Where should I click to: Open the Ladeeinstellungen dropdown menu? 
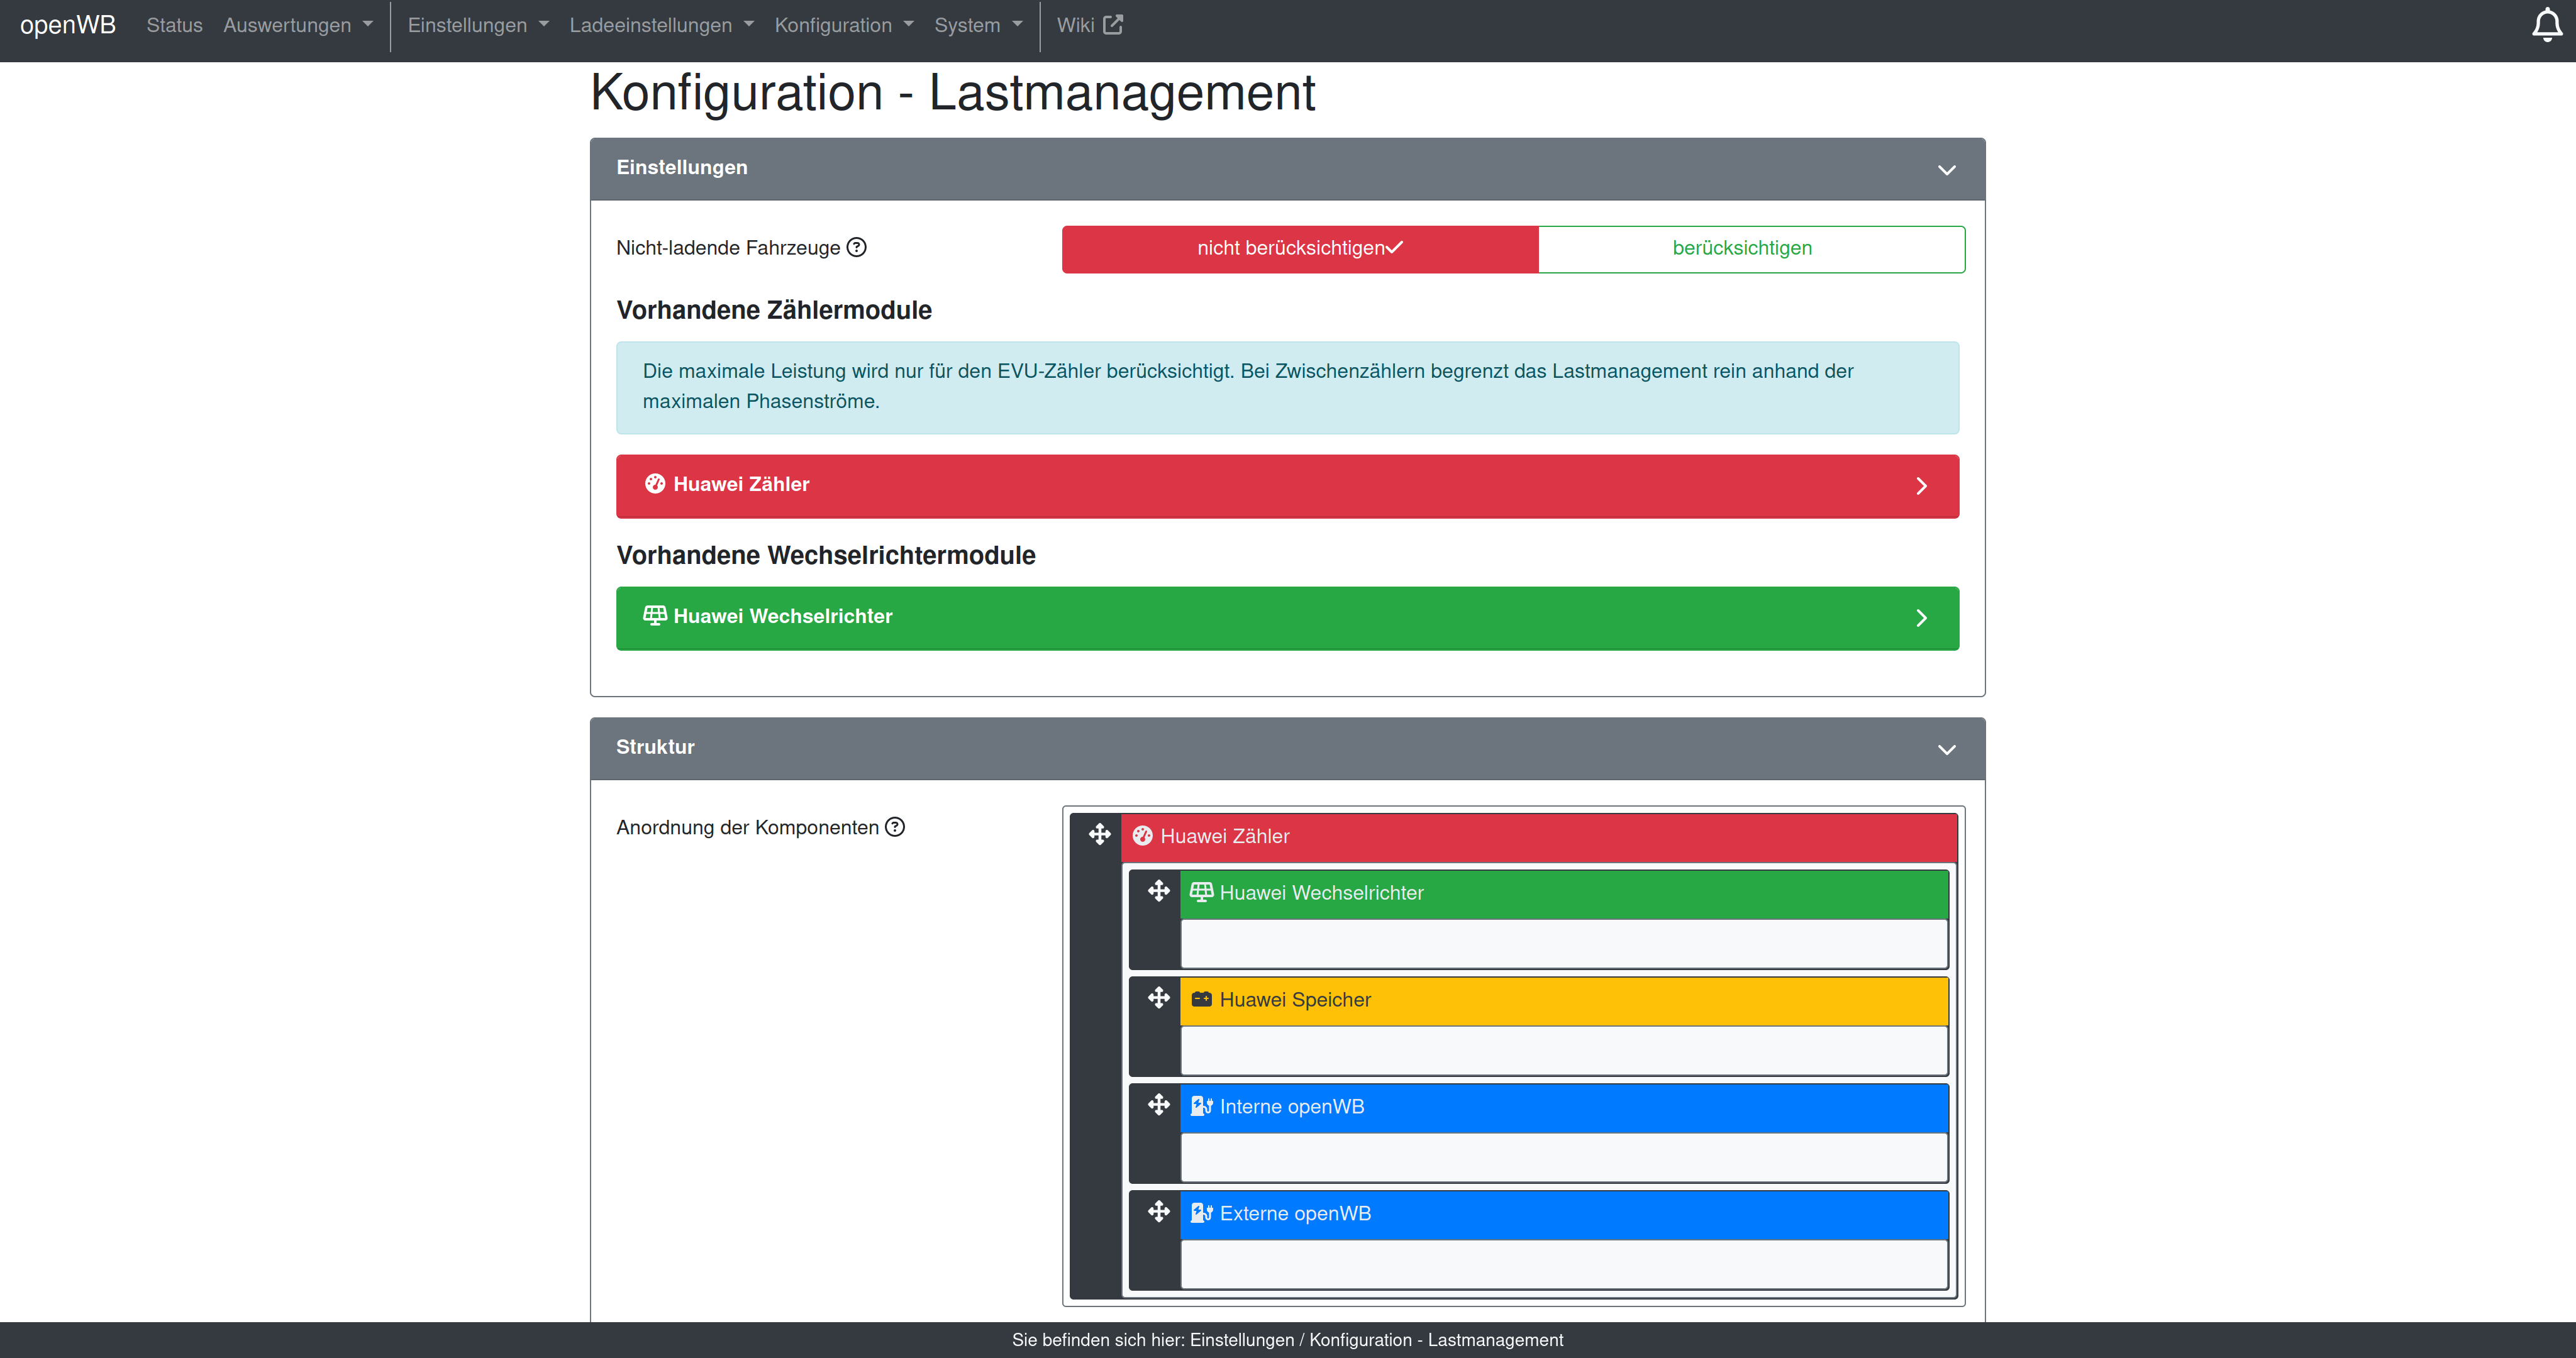point(661,26)
